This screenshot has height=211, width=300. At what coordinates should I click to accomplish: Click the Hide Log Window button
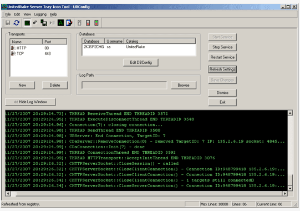(x=30, y=102)
